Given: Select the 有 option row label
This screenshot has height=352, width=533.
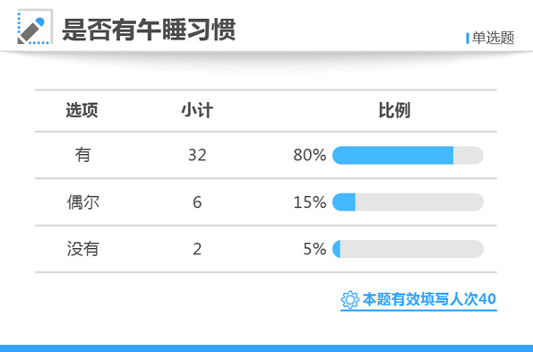Looking at the screenshot, I should point(82,155).
